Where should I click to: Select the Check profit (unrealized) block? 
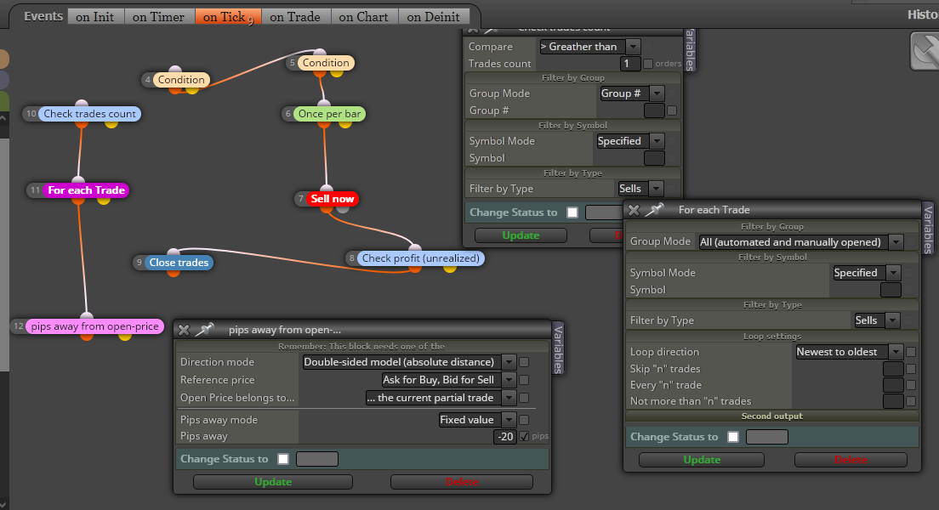[420, 258]
